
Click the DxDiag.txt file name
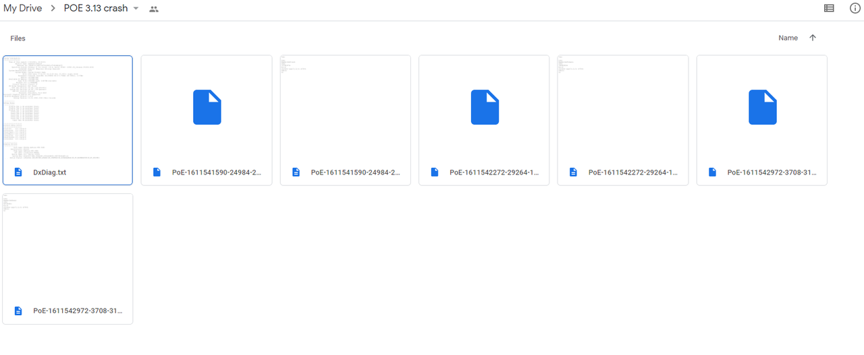coord(49,172)
